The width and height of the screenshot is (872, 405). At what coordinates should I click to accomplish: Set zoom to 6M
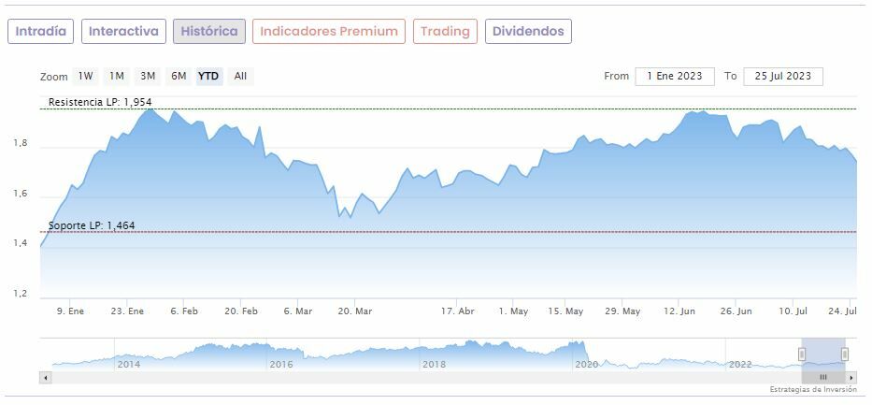point(179,77)
